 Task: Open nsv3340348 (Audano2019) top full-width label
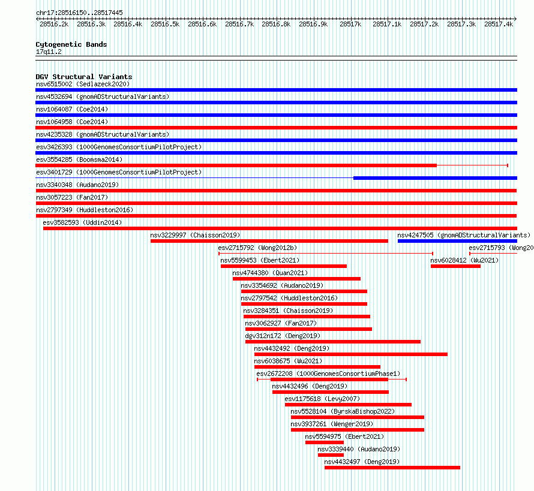(77, 185)
